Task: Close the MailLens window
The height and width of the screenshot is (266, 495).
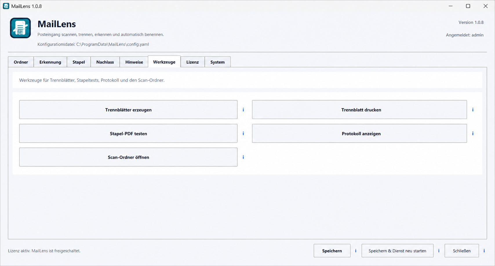Action: click(485, 6)
